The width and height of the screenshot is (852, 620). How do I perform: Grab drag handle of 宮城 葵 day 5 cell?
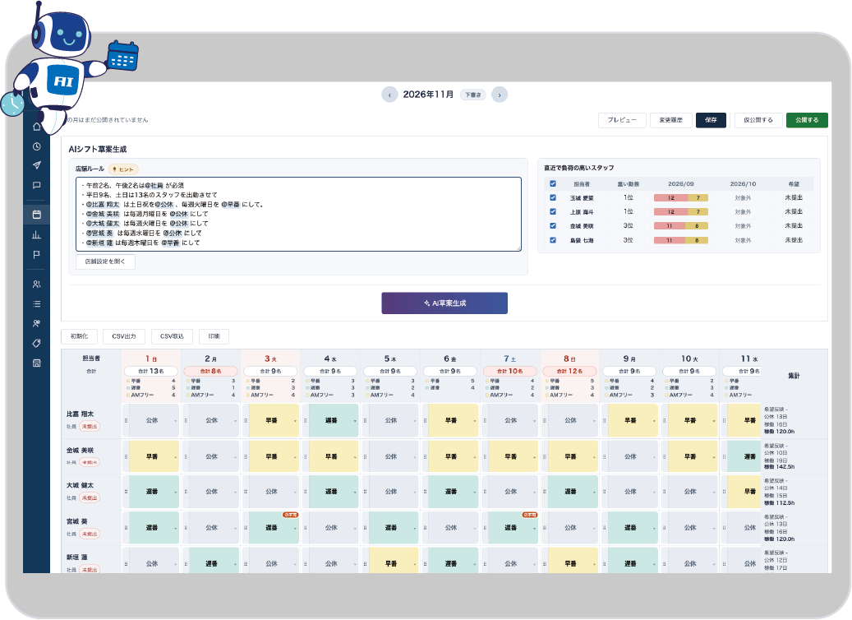[x=365, y=528]
